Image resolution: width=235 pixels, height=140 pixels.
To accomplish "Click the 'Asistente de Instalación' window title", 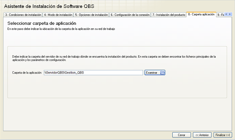I will tap(49, 6).
